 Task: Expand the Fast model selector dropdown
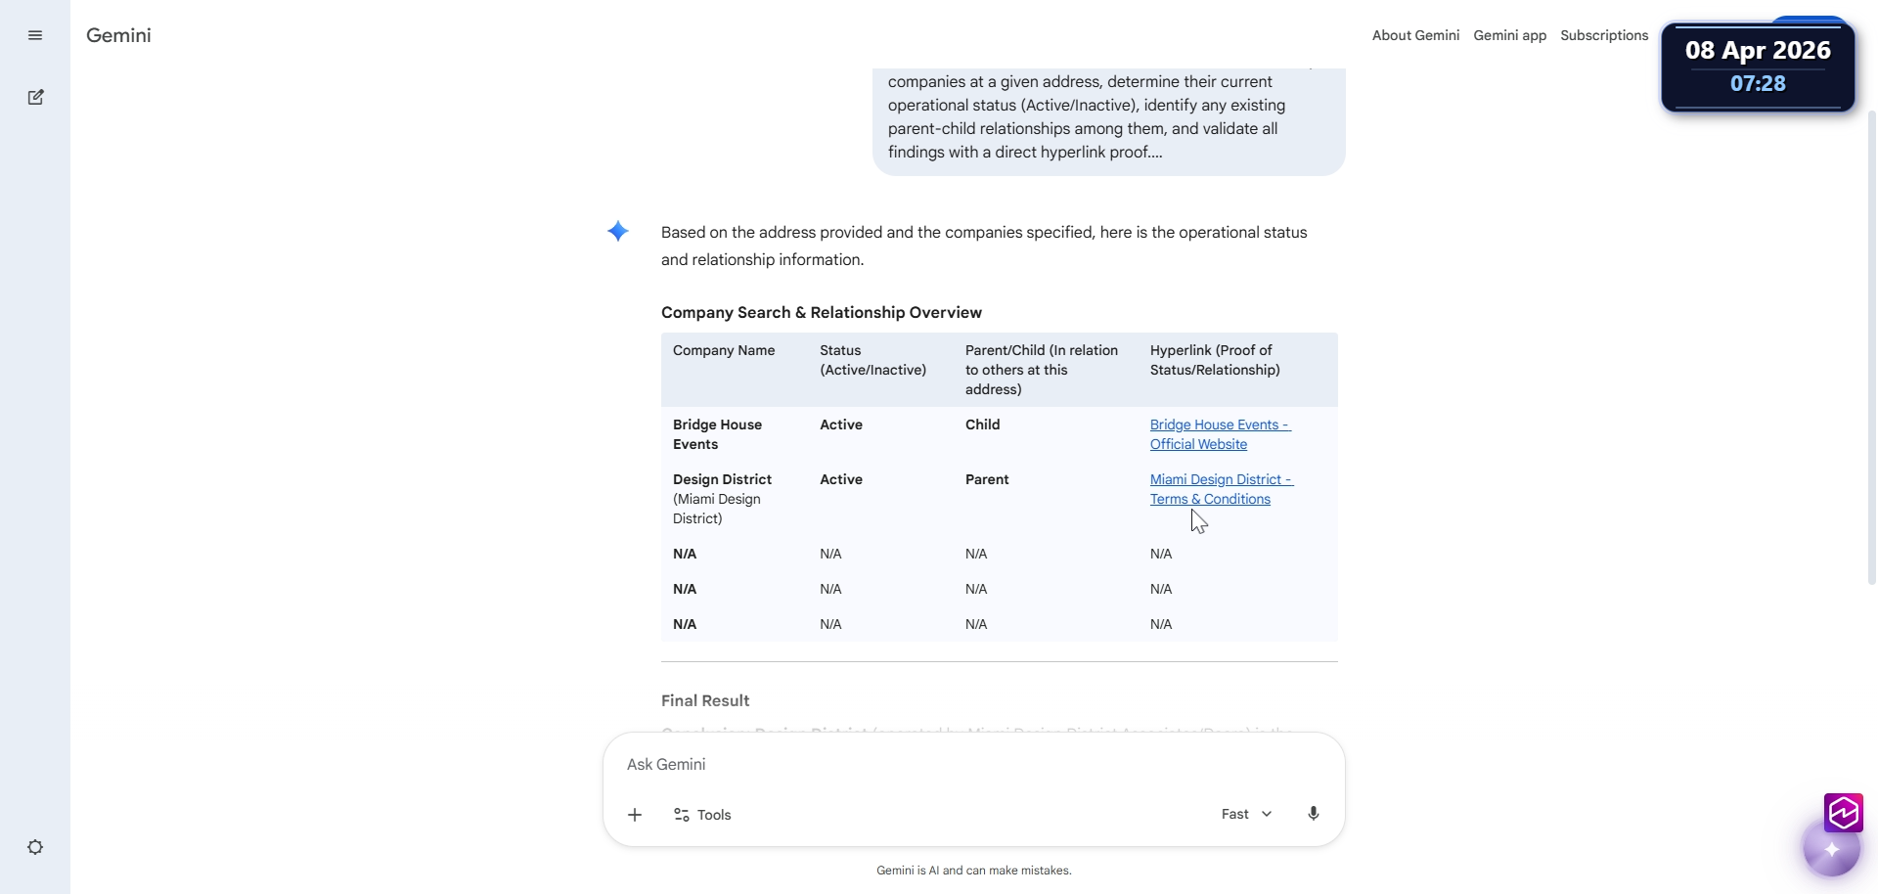point(1246,814)
